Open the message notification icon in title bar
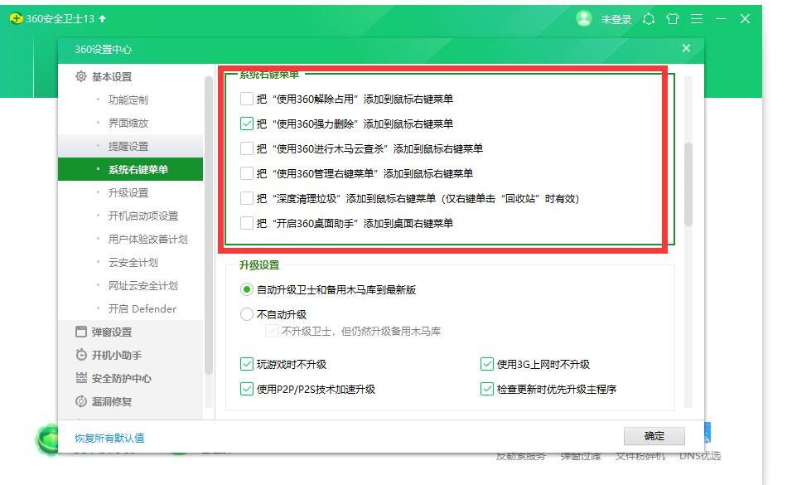Viewport: 792px width, 485px height. point(649,19)
